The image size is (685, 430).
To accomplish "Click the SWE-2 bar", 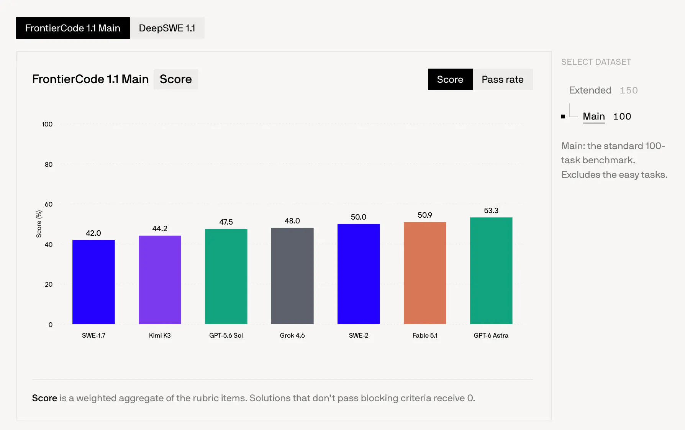I will tap(359, 274).
